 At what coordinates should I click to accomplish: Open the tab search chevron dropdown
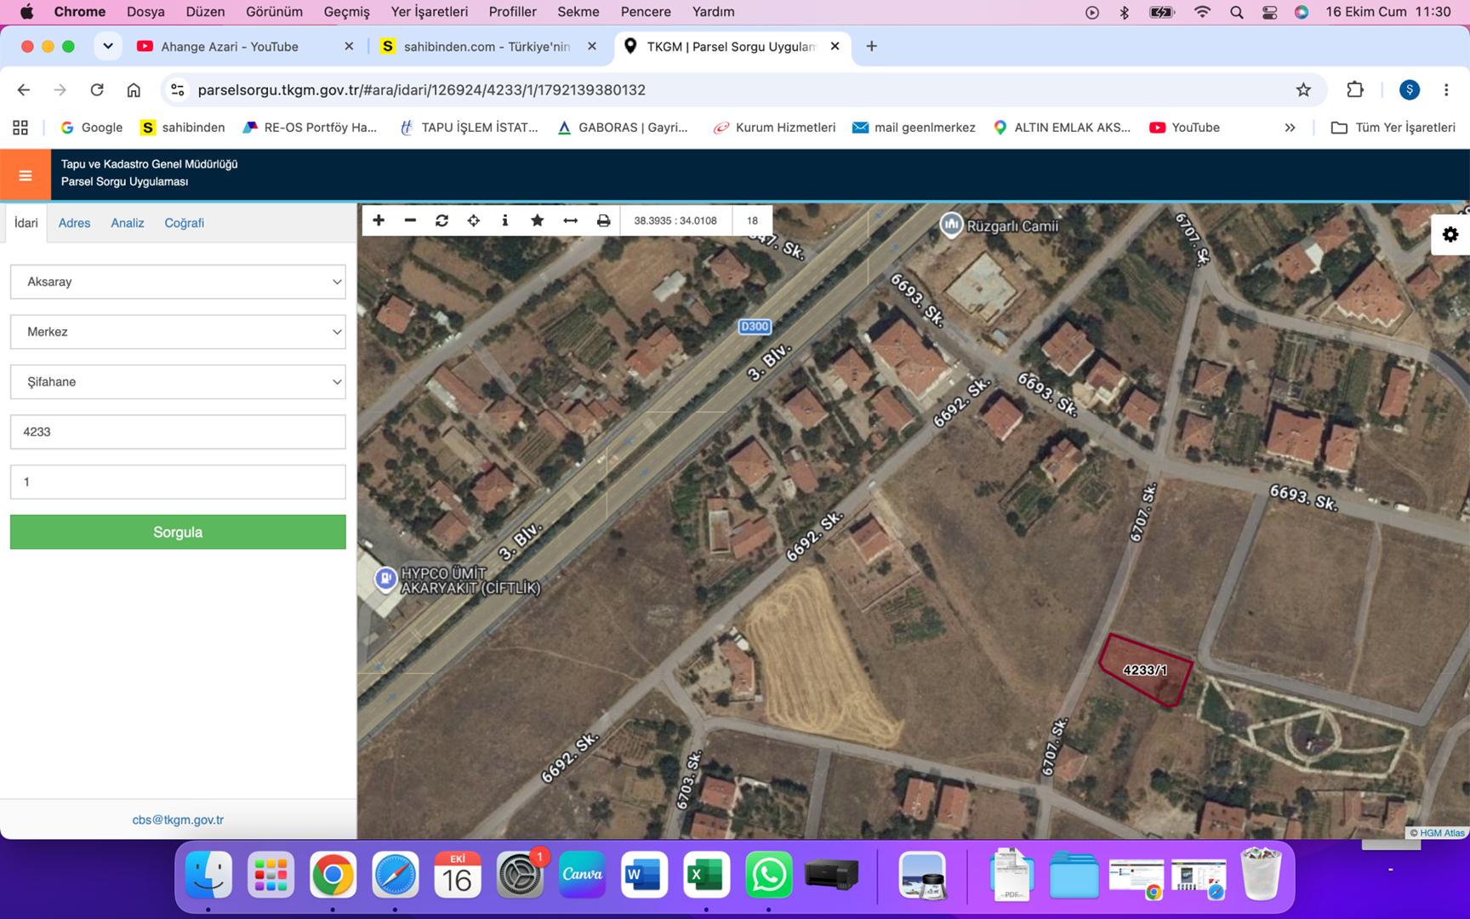coord(108,46)
